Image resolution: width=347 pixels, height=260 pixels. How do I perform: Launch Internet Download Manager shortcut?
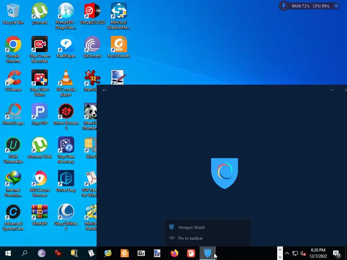(x=13, y=184)
